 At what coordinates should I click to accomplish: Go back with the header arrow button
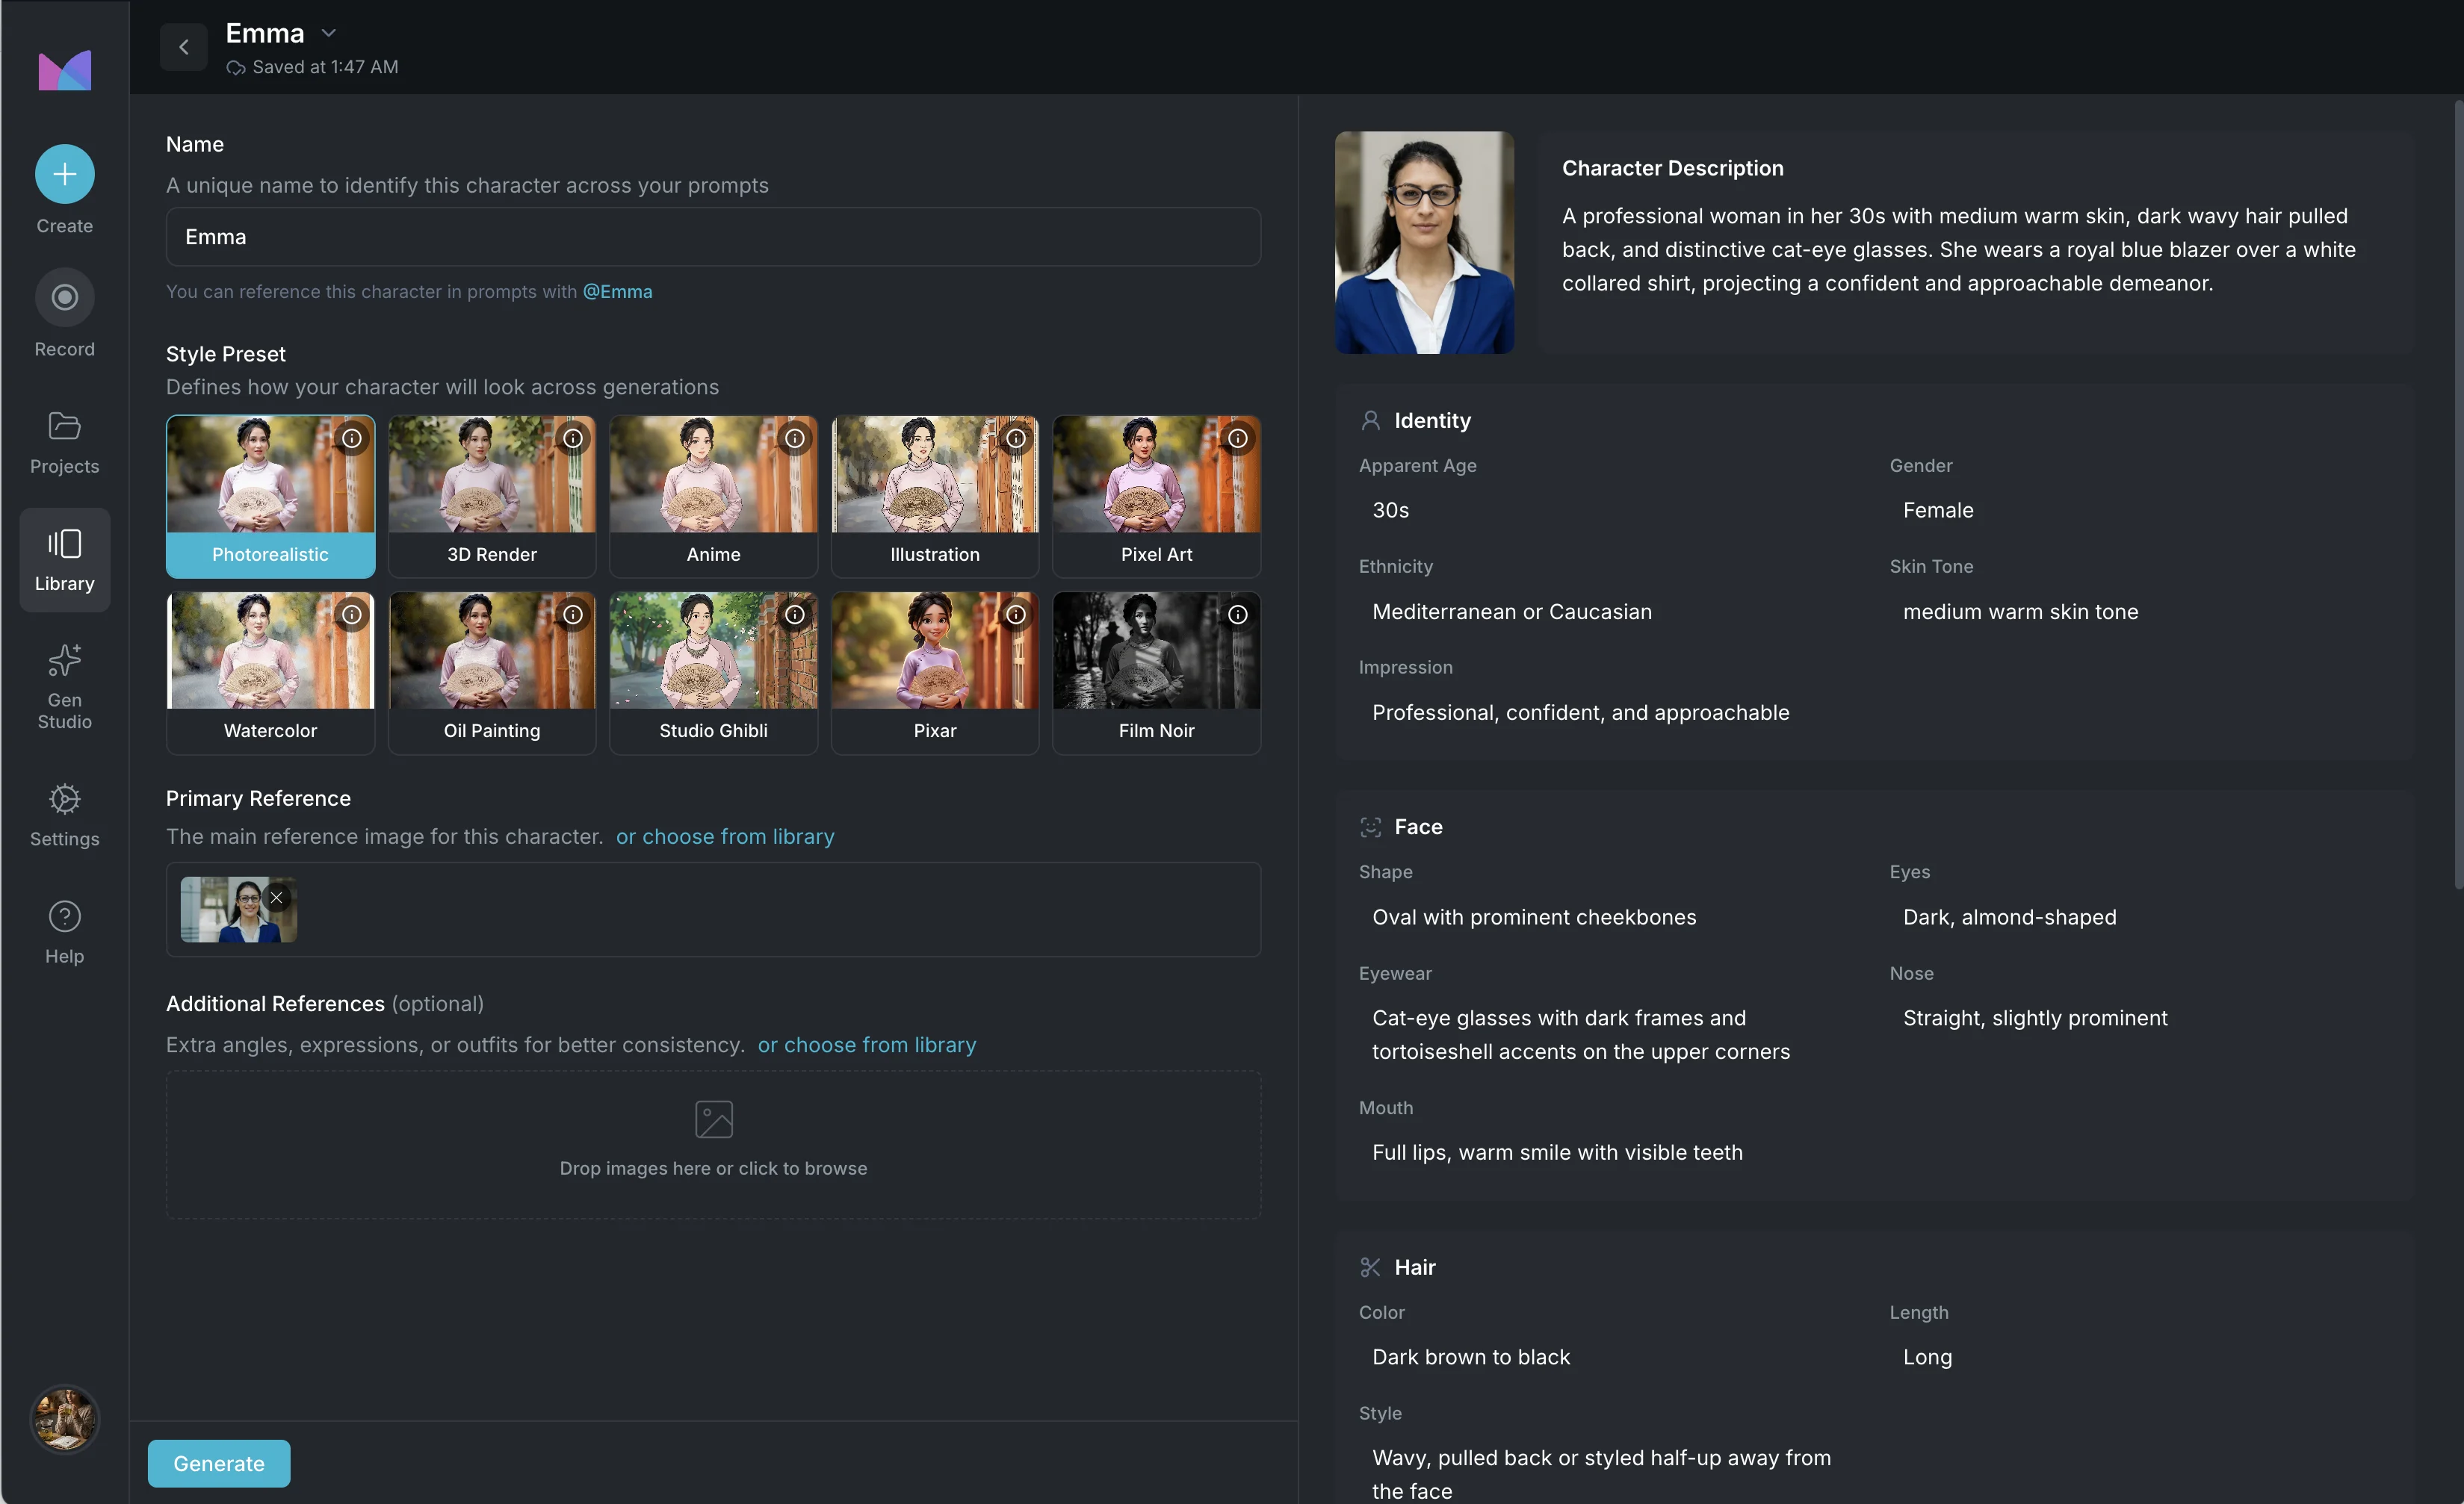[x=184, y=47]
